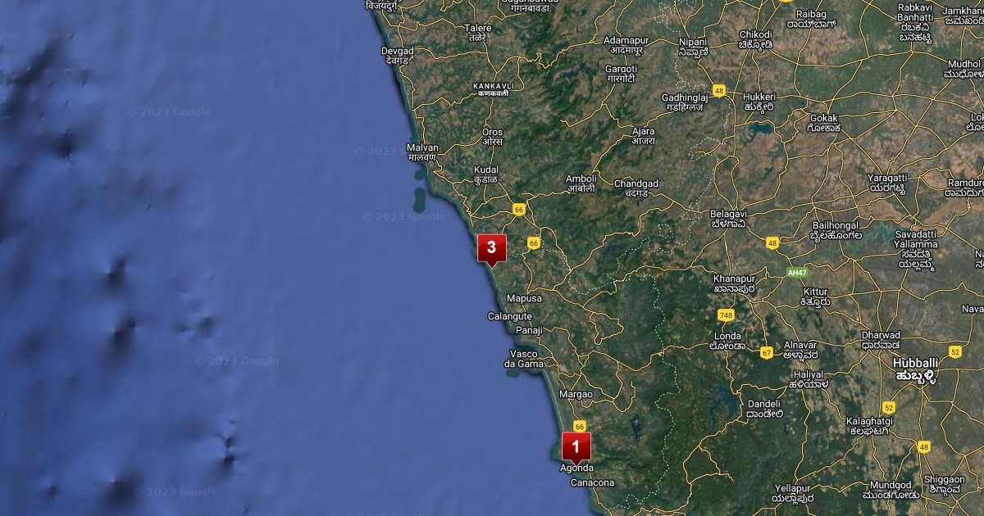
Task: Select the Panaji place label
Action: (529, 330)
